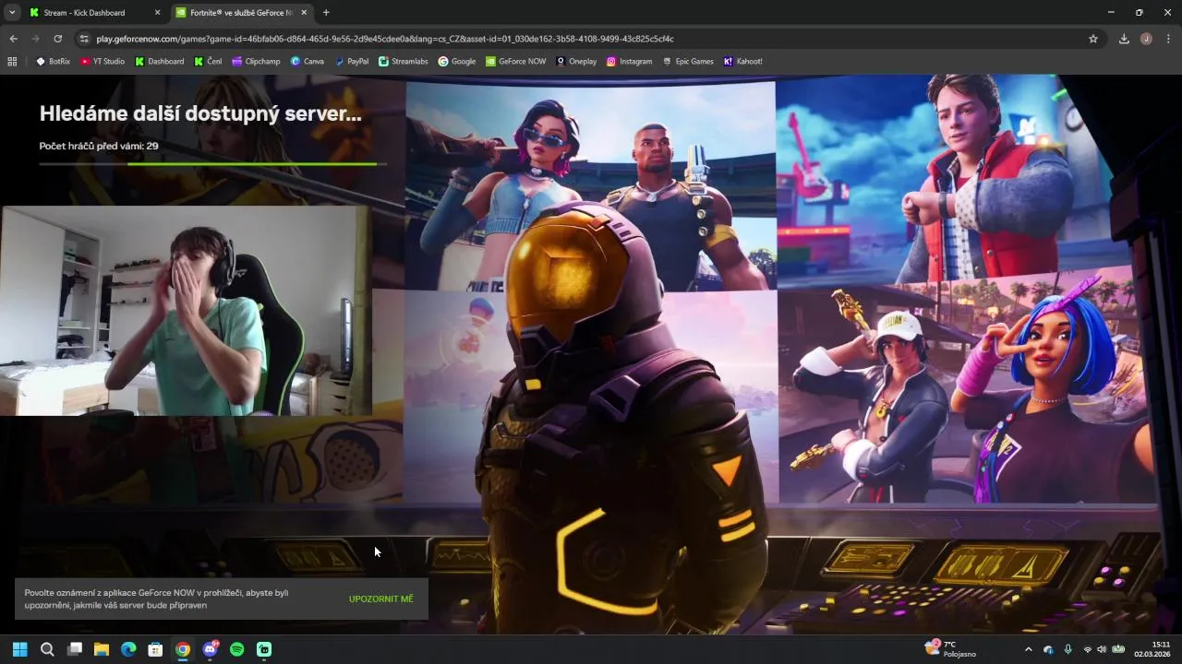
Task: View site information icon in address bar
Action: tap(84, 39)
